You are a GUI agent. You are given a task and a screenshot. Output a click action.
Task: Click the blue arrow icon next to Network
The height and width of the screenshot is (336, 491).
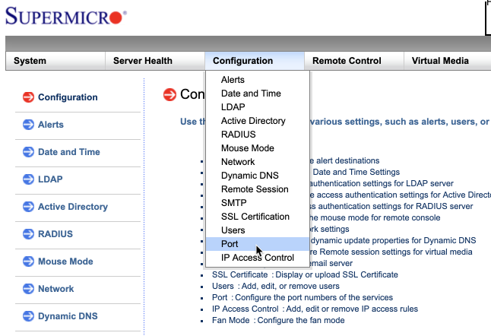28,289
